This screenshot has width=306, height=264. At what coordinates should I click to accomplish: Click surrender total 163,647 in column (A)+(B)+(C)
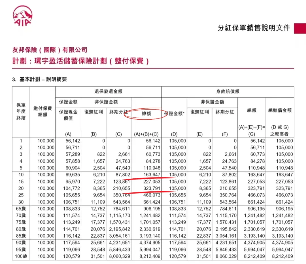click(x=152, y=175)
